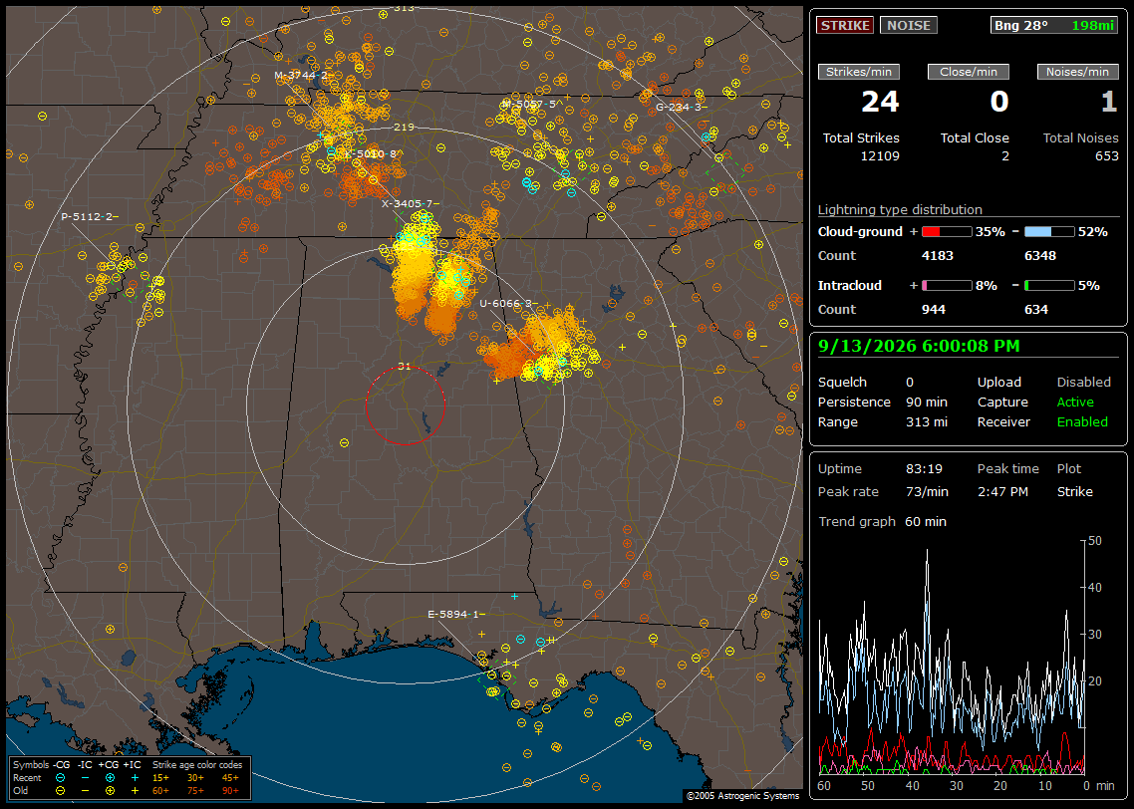
Task: Click the old +CG yellow legend symbol
Action: click(x=110, y=791)
